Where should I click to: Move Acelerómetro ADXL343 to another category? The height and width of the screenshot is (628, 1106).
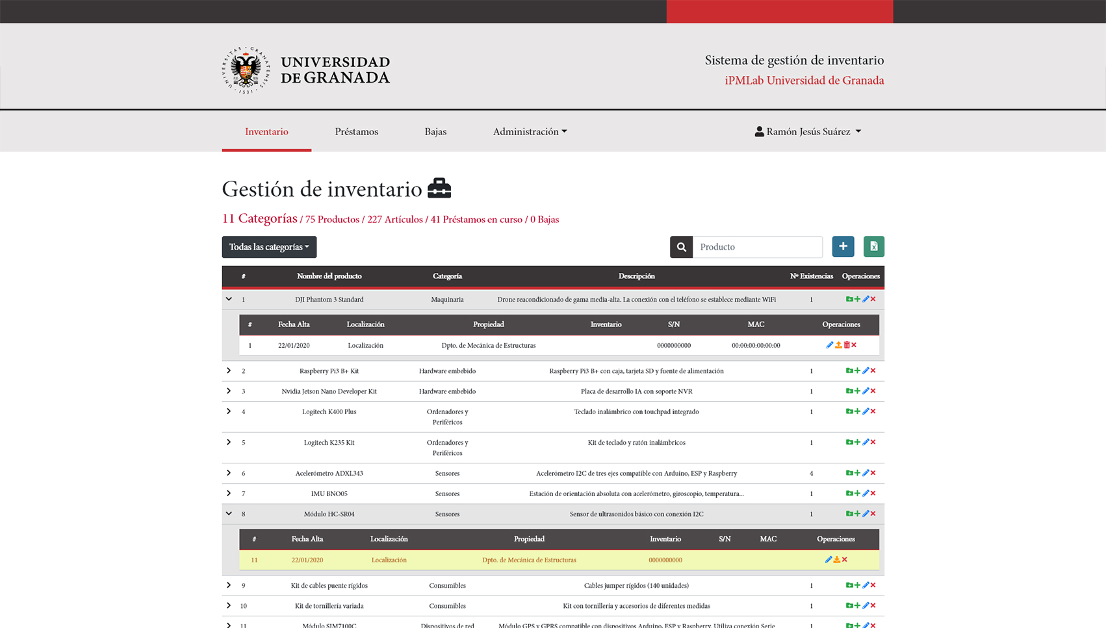(849, 473)
